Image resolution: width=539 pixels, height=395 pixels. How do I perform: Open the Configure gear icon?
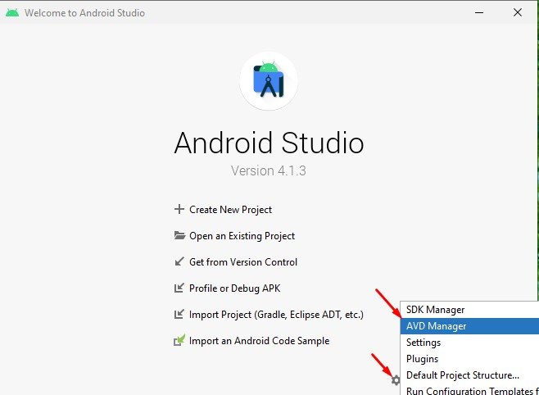[396, 380]
